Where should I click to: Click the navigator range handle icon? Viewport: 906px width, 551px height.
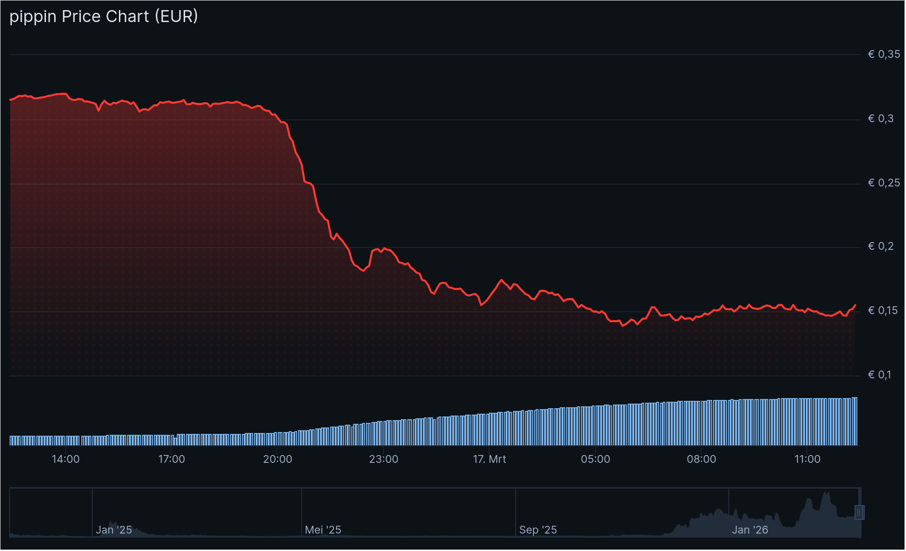(859, 512)
